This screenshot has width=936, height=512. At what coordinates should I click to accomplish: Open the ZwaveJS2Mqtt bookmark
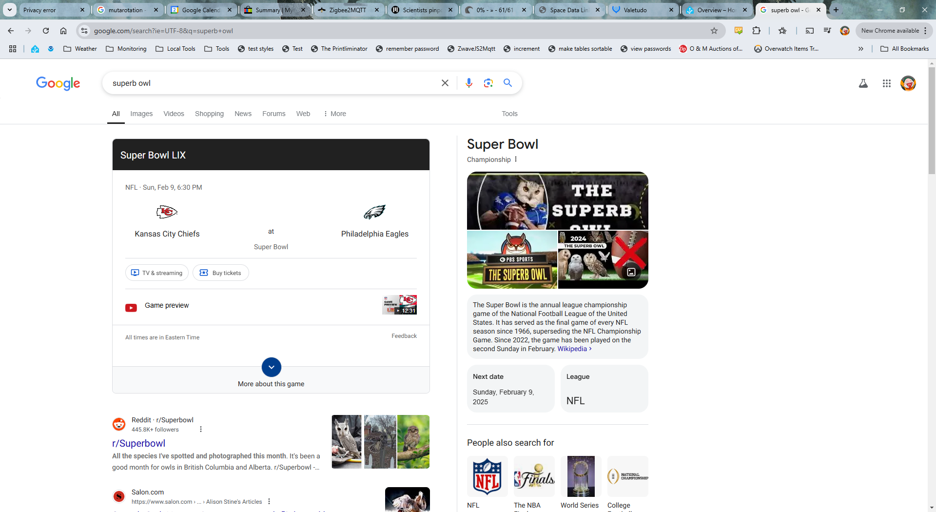(471, 49)
